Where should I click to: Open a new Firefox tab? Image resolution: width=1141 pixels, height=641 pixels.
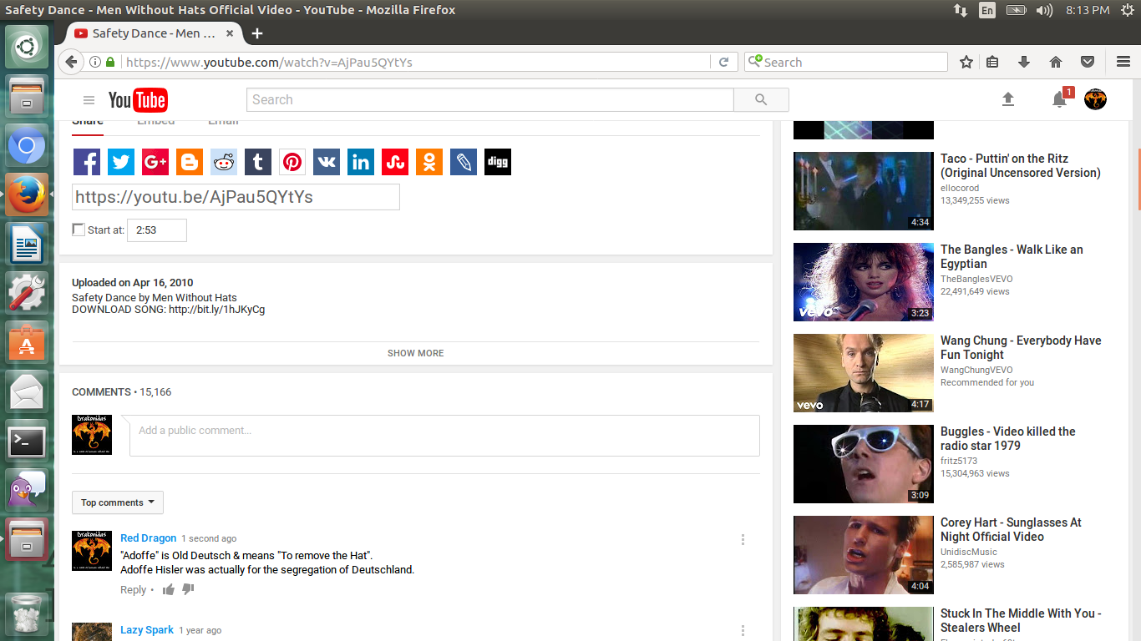(x=257, y=33)
